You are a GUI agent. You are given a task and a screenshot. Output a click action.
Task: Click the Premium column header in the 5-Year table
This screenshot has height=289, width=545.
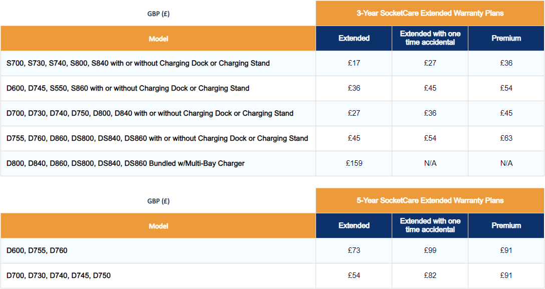point(506,225)
